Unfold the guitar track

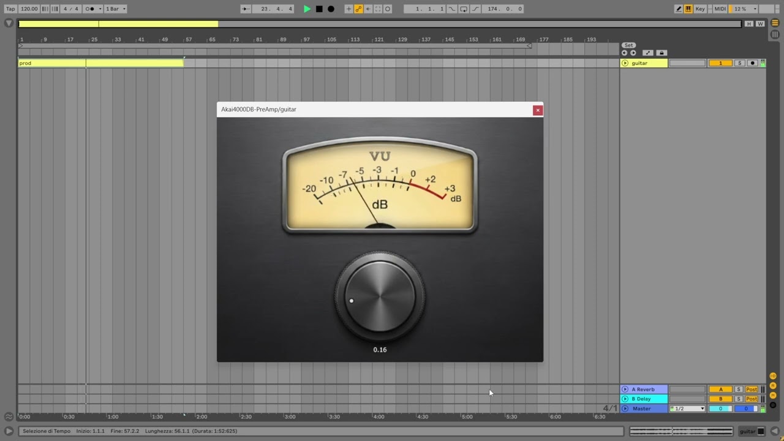[x=625, y=63]
